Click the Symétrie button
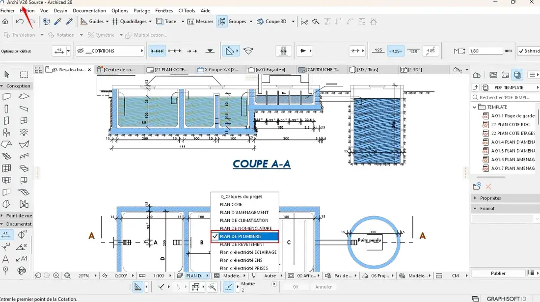Screen dimensions: 540x302 (101, 35)
